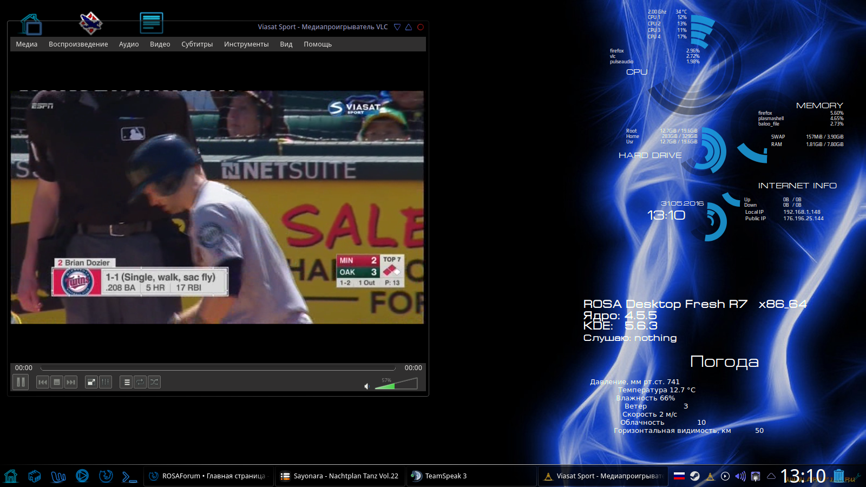The height and width of the screenshot is (487, 866).
Task: Pause playback in VLC
Action: click(x=21, y=382)
